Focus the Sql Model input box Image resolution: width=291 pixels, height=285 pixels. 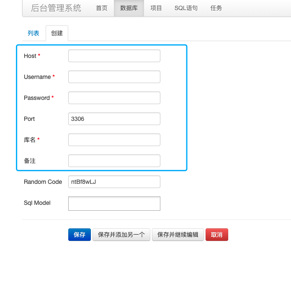click(114, 204)
